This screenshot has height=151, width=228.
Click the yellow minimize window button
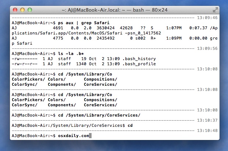[x=22, y=10]
